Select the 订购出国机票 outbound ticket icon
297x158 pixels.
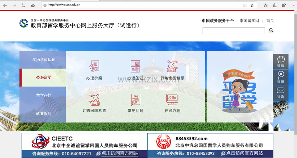coord(172,66)
